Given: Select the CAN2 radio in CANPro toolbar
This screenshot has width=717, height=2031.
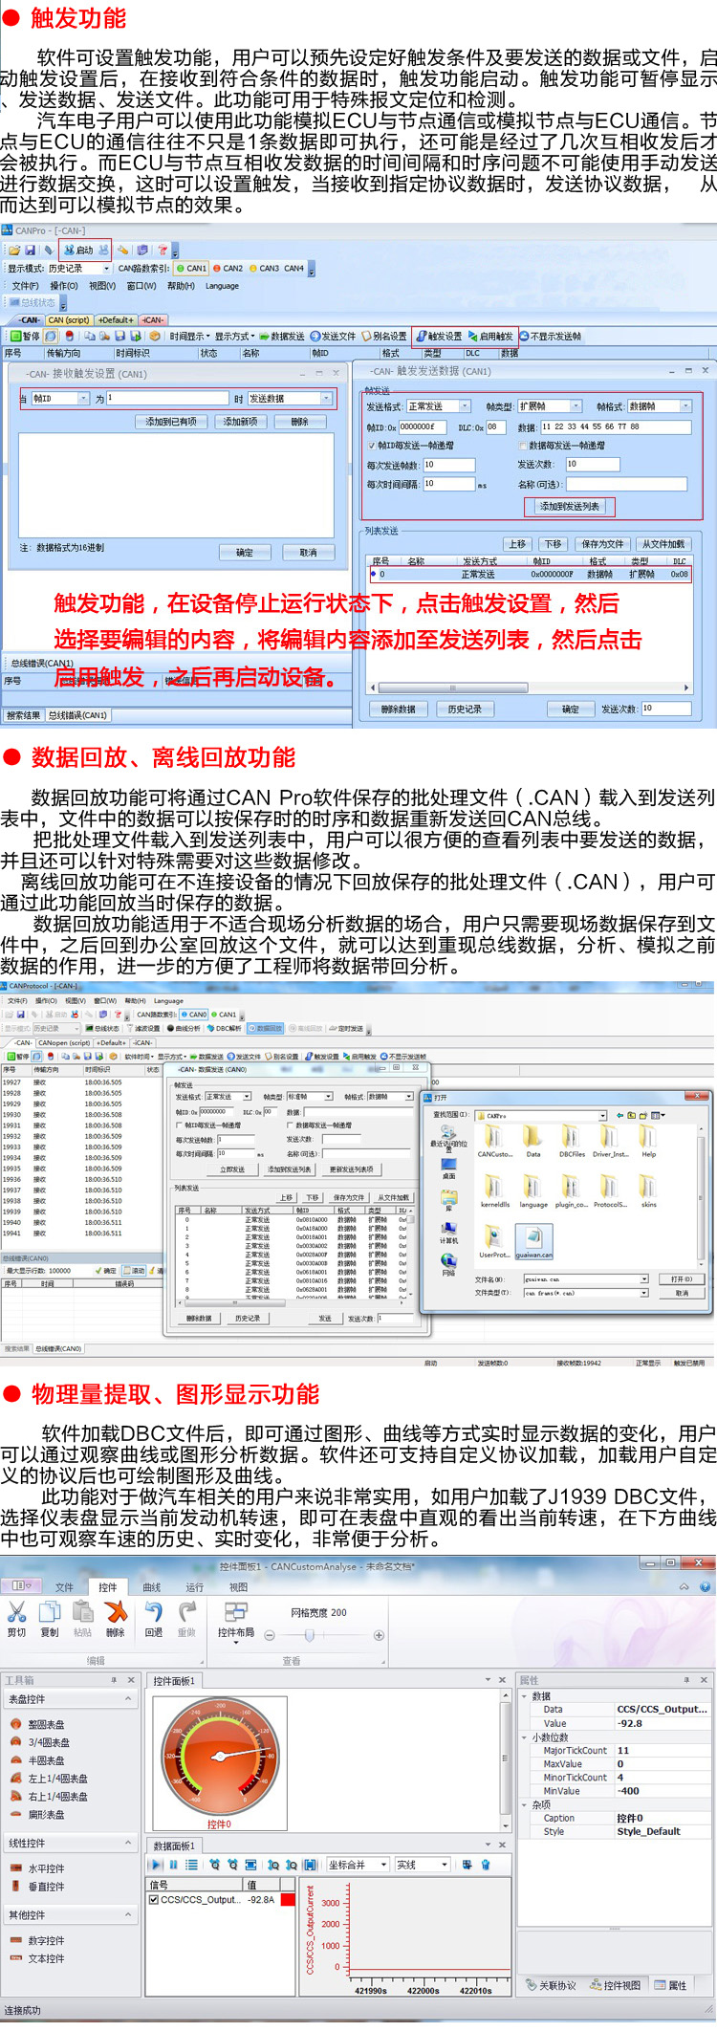Looking at the screenshot, I should (228, 269).
